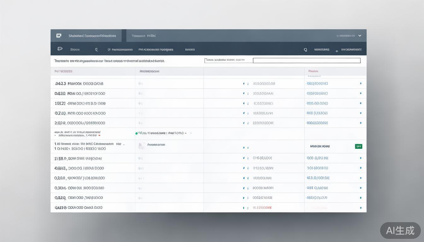Select the circled radio option in the toolbar
Viewport: 424px width, 242px height.
109,49
